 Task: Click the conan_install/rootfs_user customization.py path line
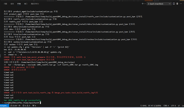(x=73, y=16)
